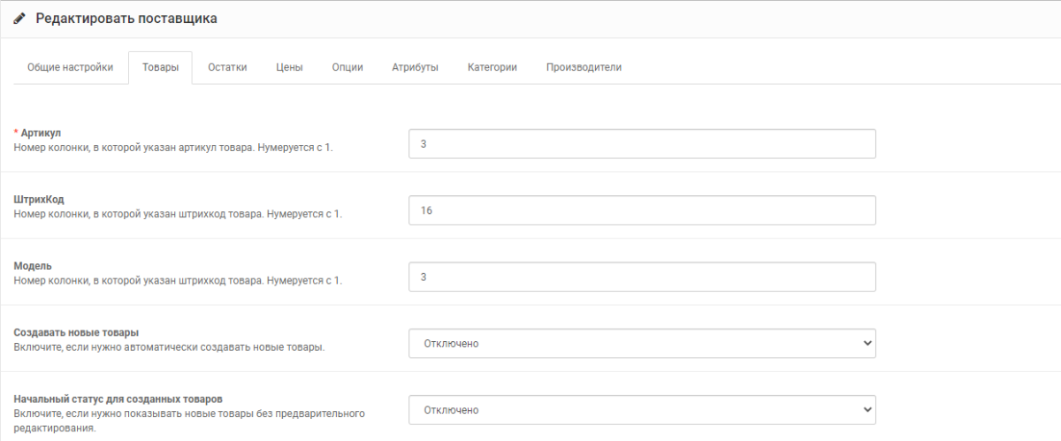Select the Производители tab

(x=584, y=67)
